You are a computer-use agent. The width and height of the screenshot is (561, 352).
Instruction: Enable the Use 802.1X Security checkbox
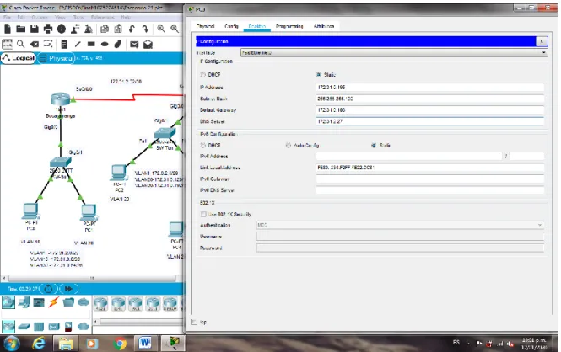[x=203, y=214]
